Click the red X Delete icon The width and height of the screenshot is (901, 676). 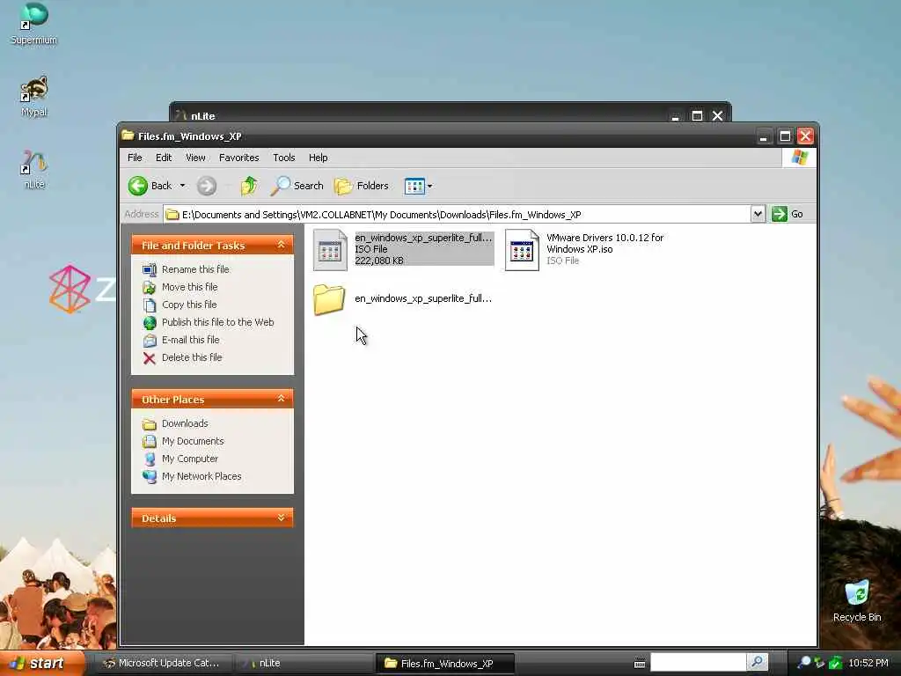150,358
